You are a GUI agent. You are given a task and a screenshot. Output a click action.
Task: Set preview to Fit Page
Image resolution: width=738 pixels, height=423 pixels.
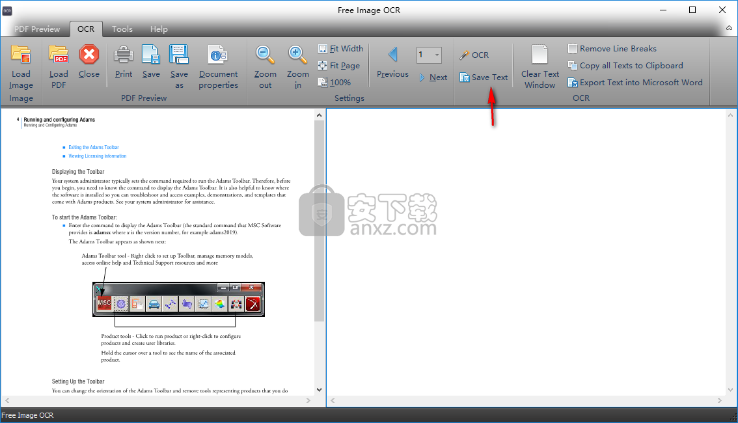pos(339,66)
